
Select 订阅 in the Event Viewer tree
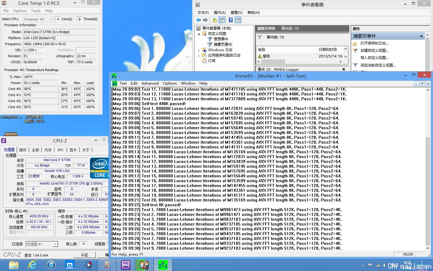tap(211, 61)
